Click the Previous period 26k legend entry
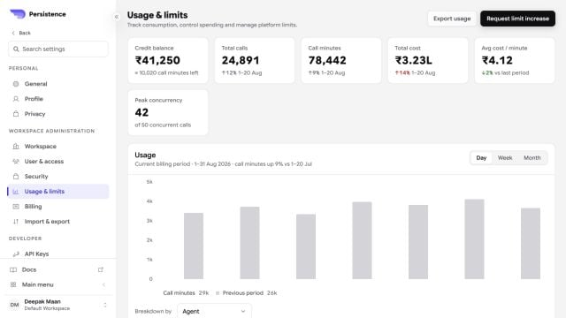 246,292
